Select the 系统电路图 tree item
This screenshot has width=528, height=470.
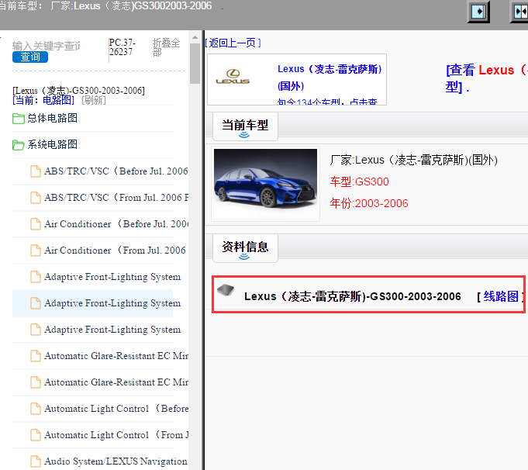52,144
